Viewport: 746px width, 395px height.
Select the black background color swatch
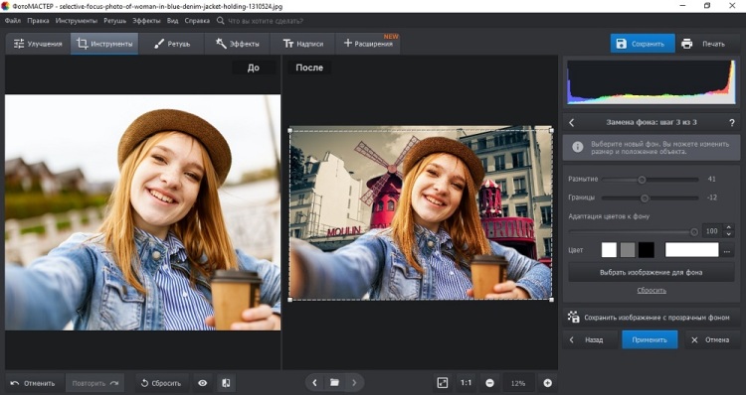[x=647, y=250]
